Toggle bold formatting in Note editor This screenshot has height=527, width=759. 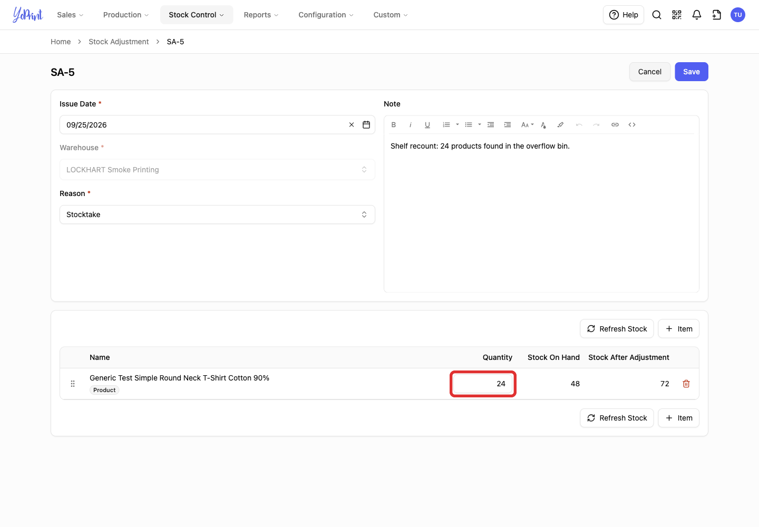click(394, 125)
